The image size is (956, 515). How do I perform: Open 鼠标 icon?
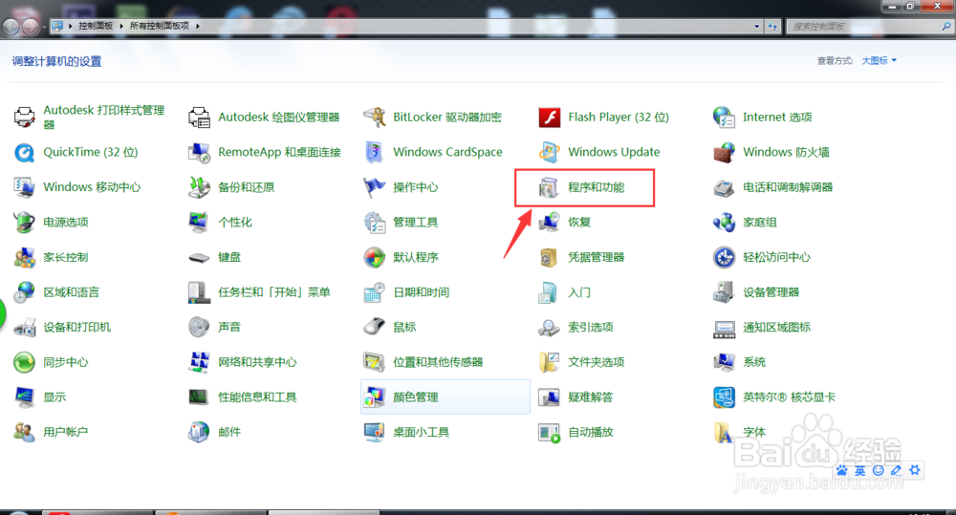pyautogui.click(x=375, y=328)
